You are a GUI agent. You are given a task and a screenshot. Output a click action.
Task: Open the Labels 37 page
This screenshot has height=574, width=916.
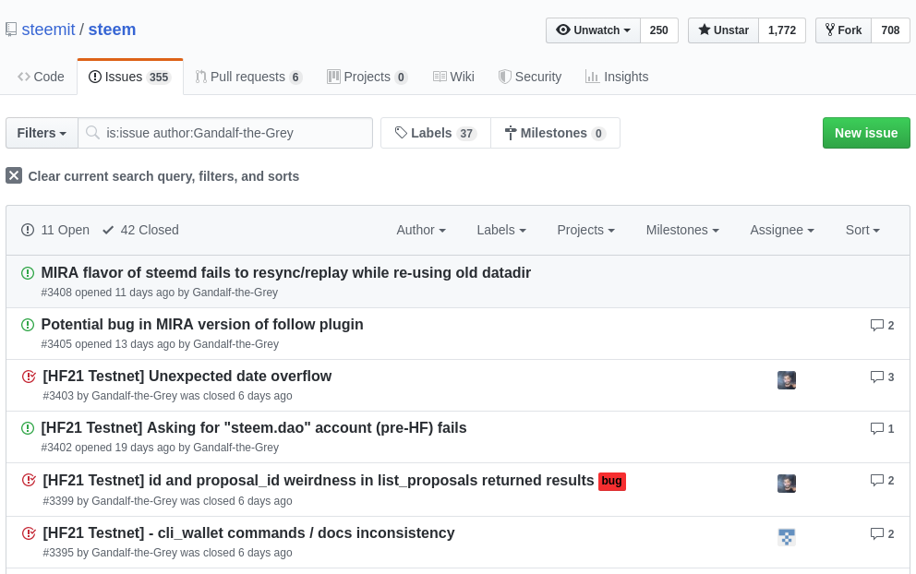[x=435, y=133]
